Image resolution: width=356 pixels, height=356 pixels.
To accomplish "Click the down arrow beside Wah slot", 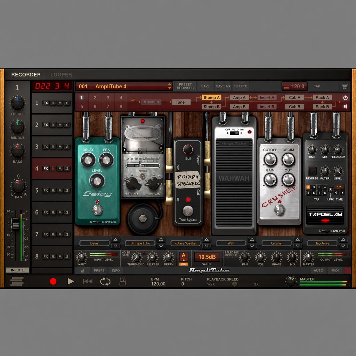I will 252,246.
